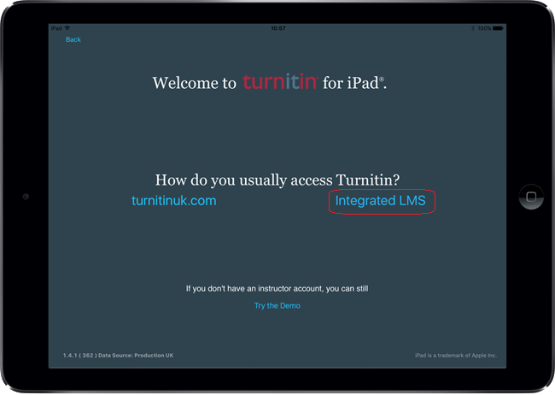Image resolution: width=555 pixels, height=395 pixels.
Task: Select Integrated LMS option
Action: (x=380, y=201)
